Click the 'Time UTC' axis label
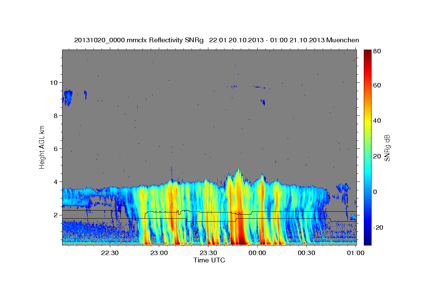The height and width of the screenshot is (294, 441). [209, 260]
